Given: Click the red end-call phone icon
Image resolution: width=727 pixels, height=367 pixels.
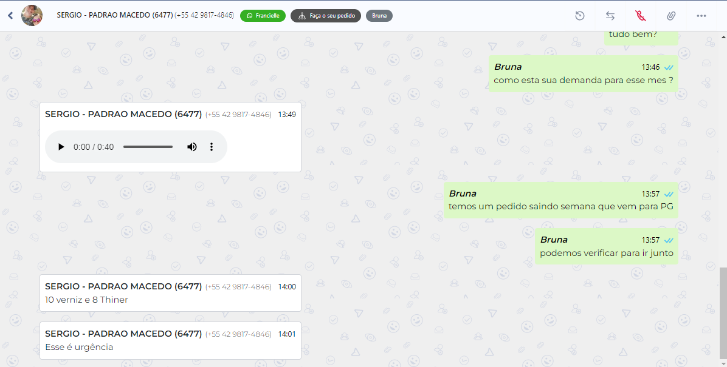Looking at the screenshot, I should click(x=640, y=16).
